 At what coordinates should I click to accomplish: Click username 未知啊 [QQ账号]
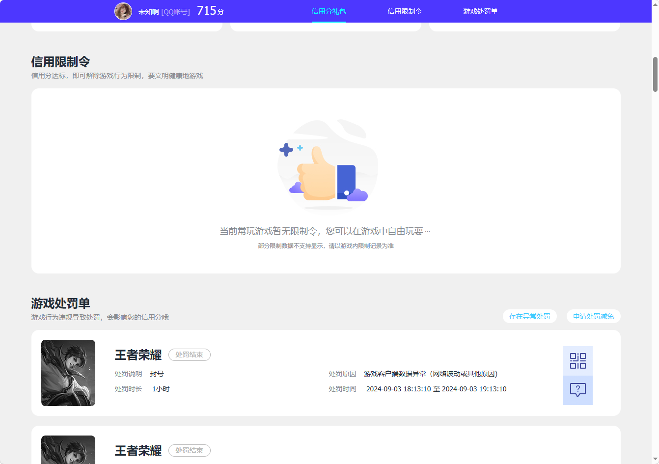[x=164, y=12]
